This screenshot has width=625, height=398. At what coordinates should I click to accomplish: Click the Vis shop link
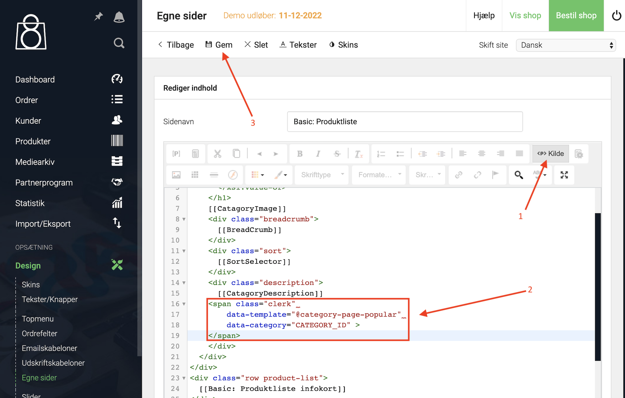click(525, 16)
